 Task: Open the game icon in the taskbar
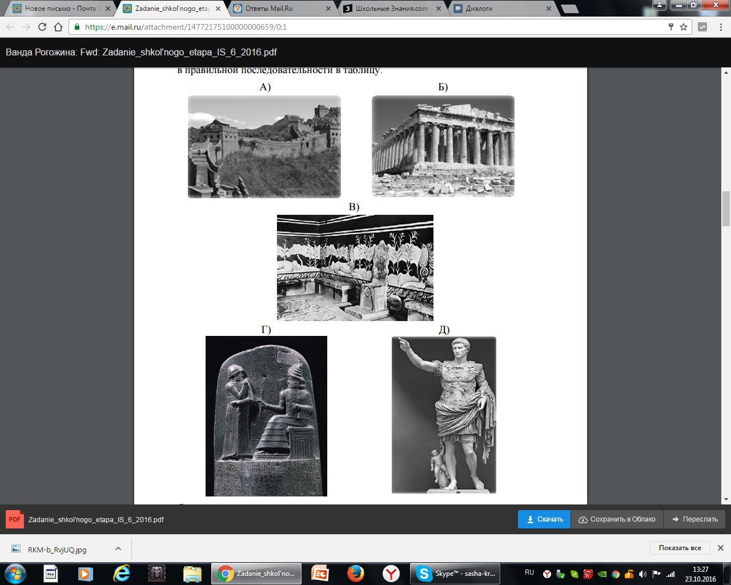(156, 574)
